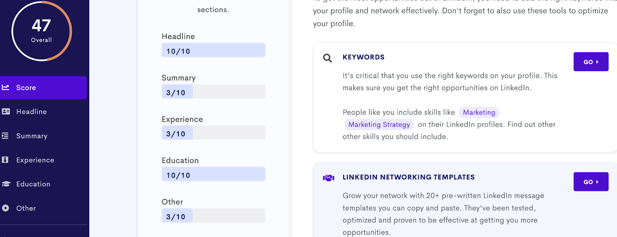The width and height of the screenshot is (617, 237).
Task: Click the Keywords card heading
Action: point(363,57)
